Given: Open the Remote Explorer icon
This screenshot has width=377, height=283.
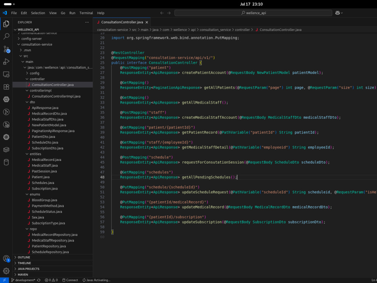Looking at the screenshot, I should (x=6, y=74).
